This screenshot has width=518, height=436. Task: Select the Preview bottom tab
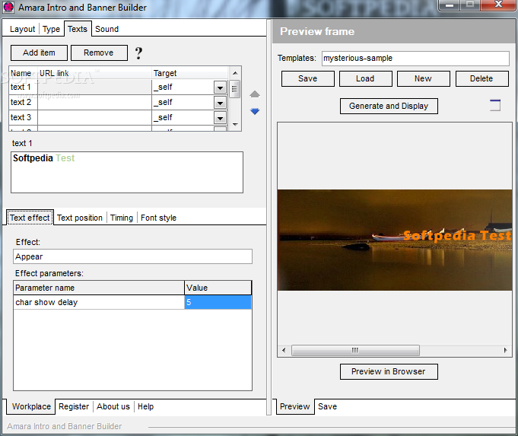pyautogui.click(x=295, y=406)
